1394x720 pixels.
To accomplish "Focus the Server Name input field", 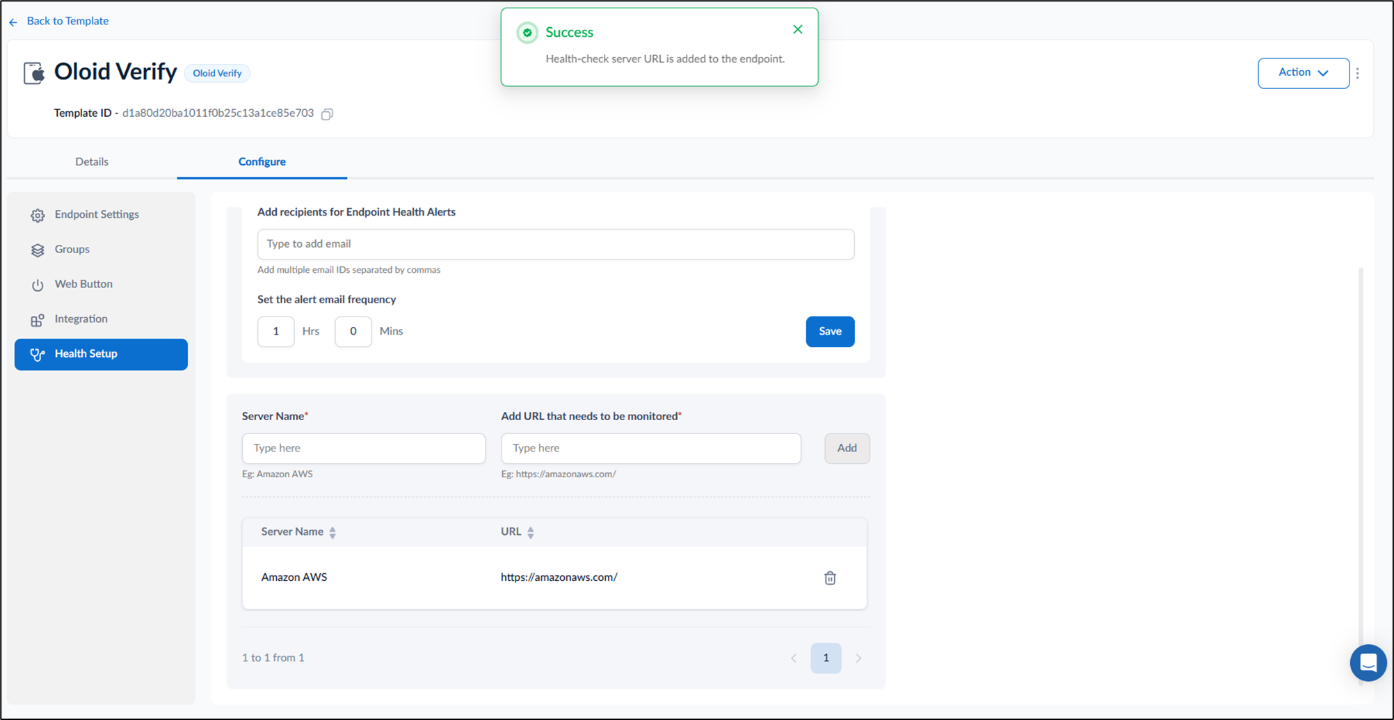I will pos(363,448).
